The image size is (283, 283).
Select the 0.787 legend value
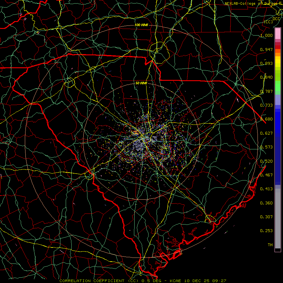(266, 91)
